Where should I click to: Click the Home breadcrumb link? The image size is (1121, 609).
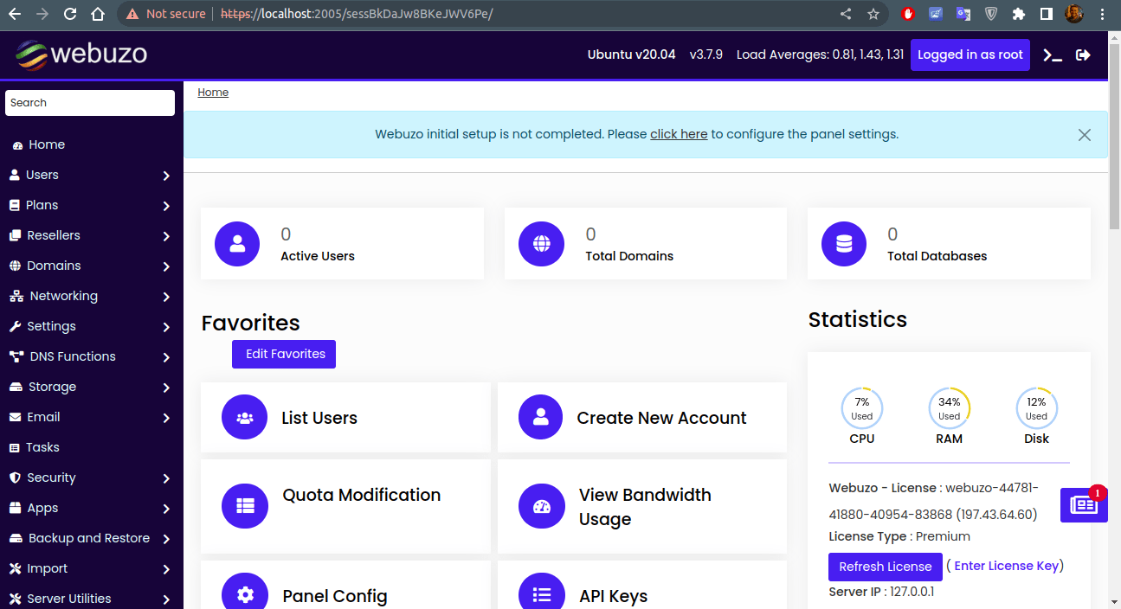click(x=213, y=93)
